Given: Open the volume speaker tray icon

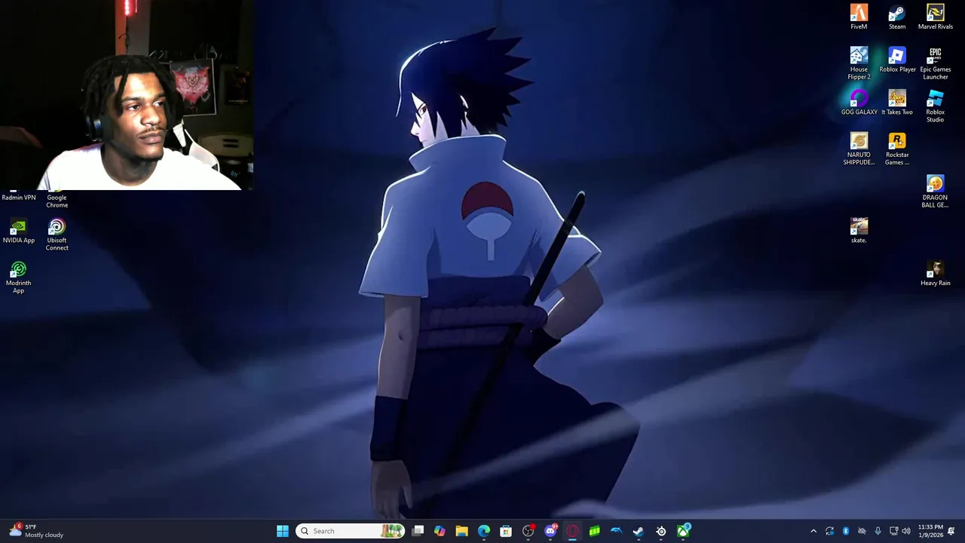Looking at the screenshot, I should pyautogui.click(x=906, y=531).
